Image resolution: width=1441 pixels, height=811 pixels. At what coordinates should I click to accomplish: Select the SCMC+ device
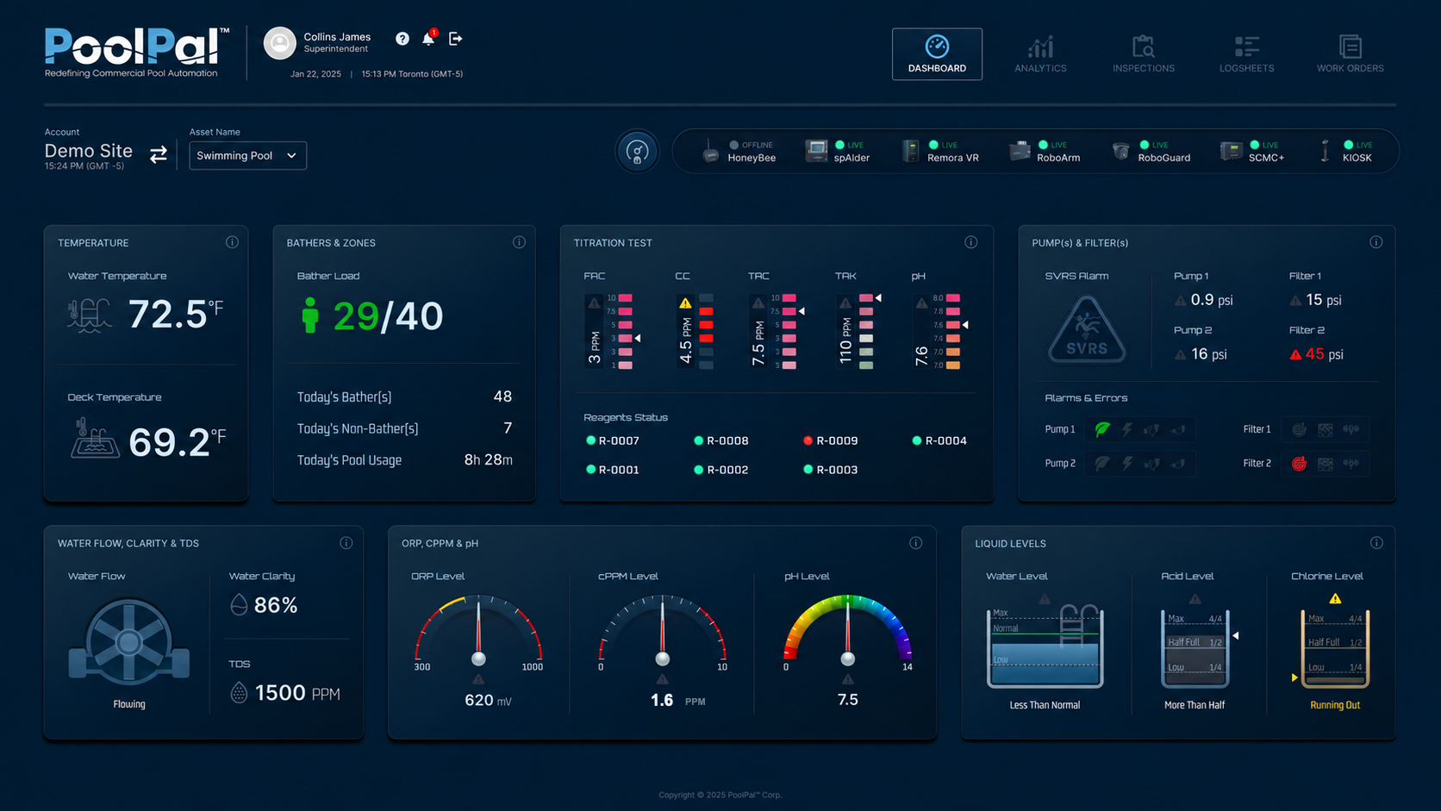[x=1252, y=152]
